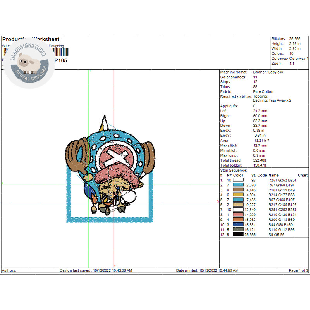Click the 'Production Worksheet' title
The width and height of the screenshot is (310, 310).
pyautogui.click(x=31, y=40)
